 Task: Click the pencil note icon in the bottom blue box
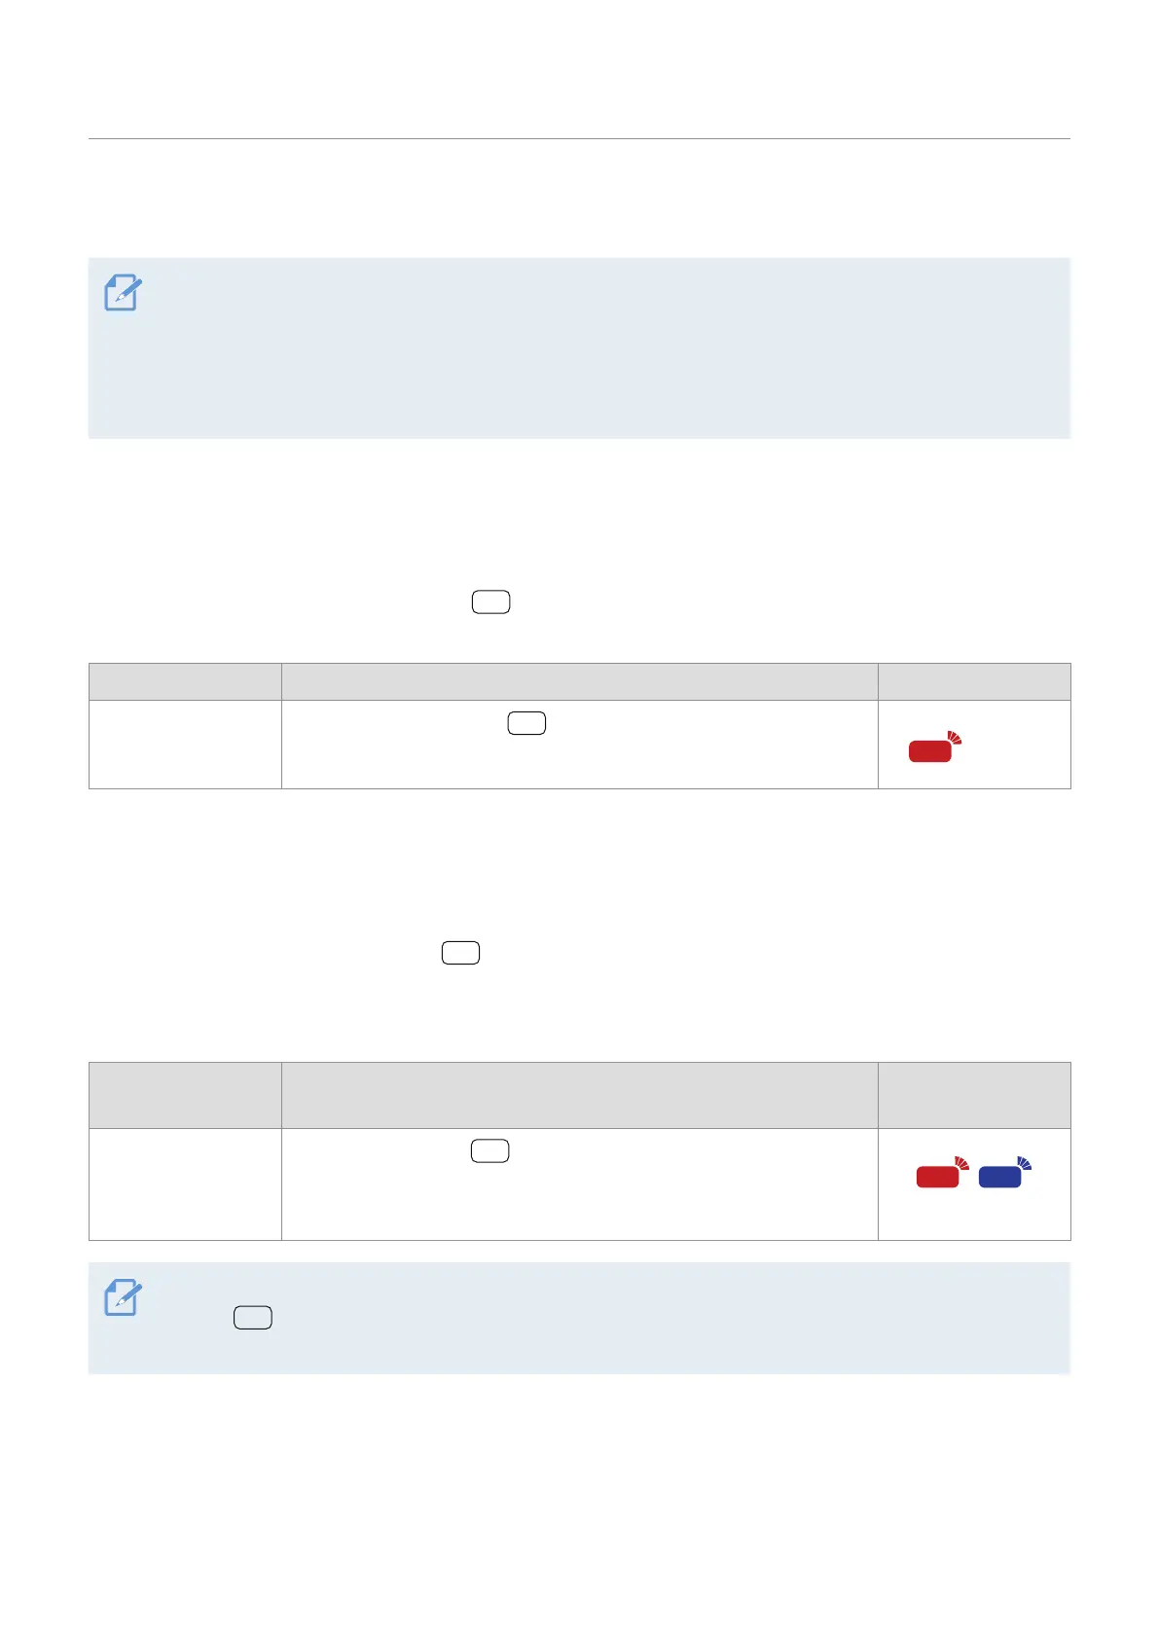123,1299
